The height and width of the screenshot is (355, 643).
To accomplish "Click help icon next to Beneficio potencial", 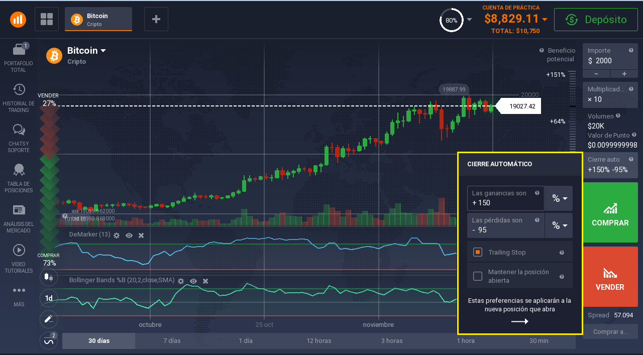I will point(542,51).
